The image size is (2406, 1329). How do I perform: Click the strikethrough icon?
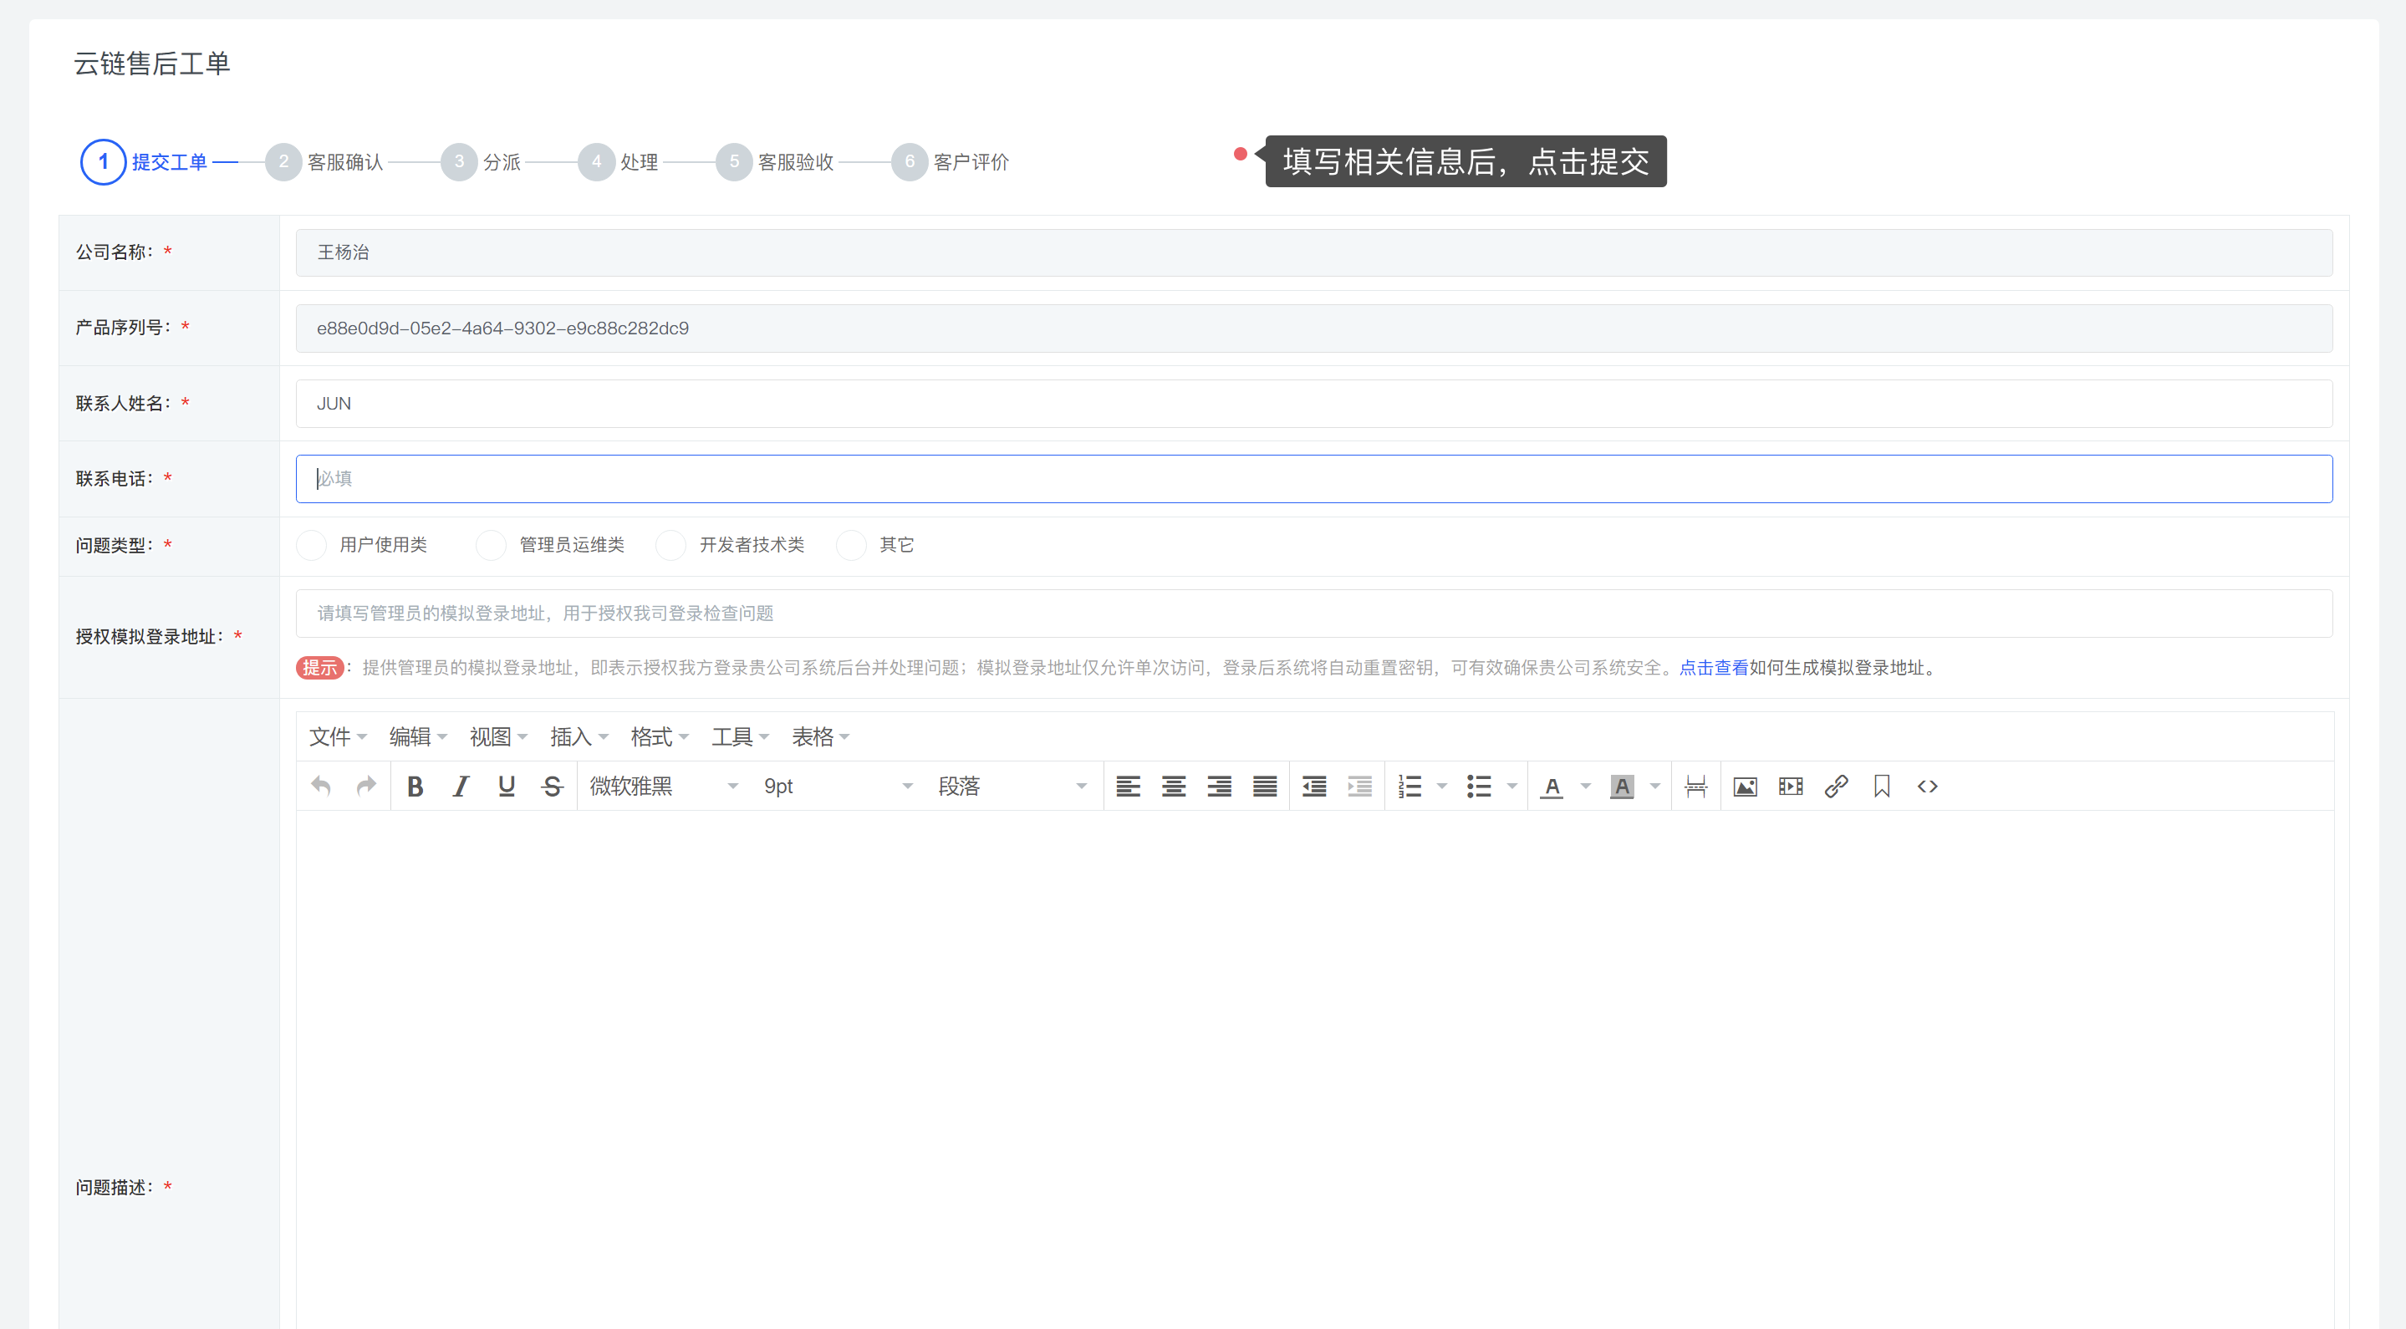tap(552, 787)
